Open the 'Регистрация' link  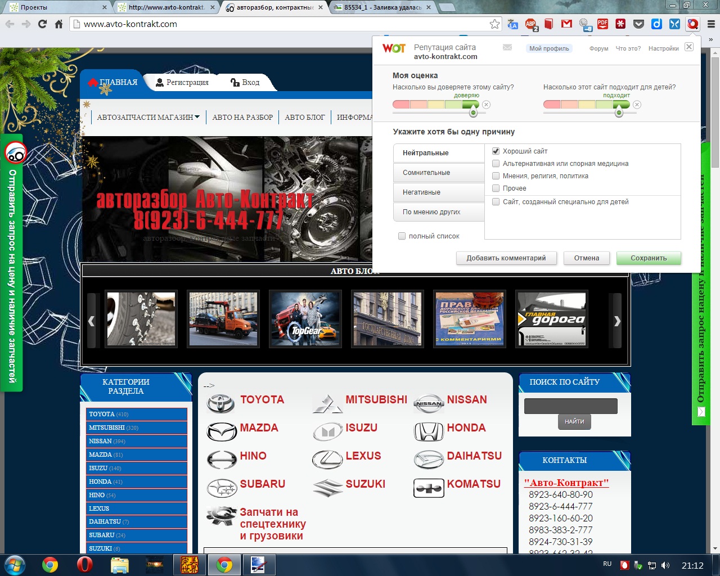(182, 82)
